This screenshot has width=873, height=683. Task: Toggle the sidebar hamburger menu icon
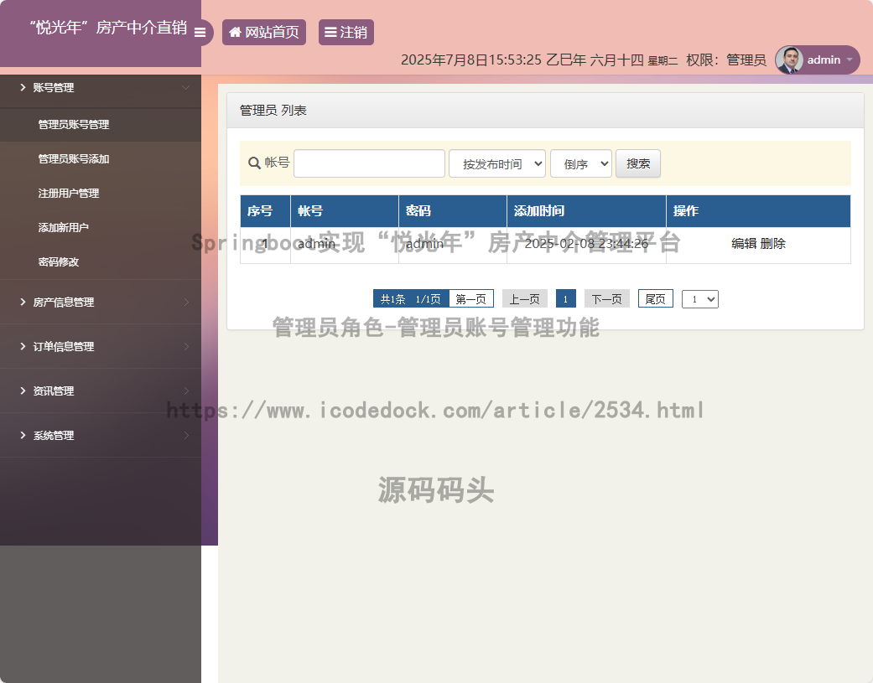200,32
